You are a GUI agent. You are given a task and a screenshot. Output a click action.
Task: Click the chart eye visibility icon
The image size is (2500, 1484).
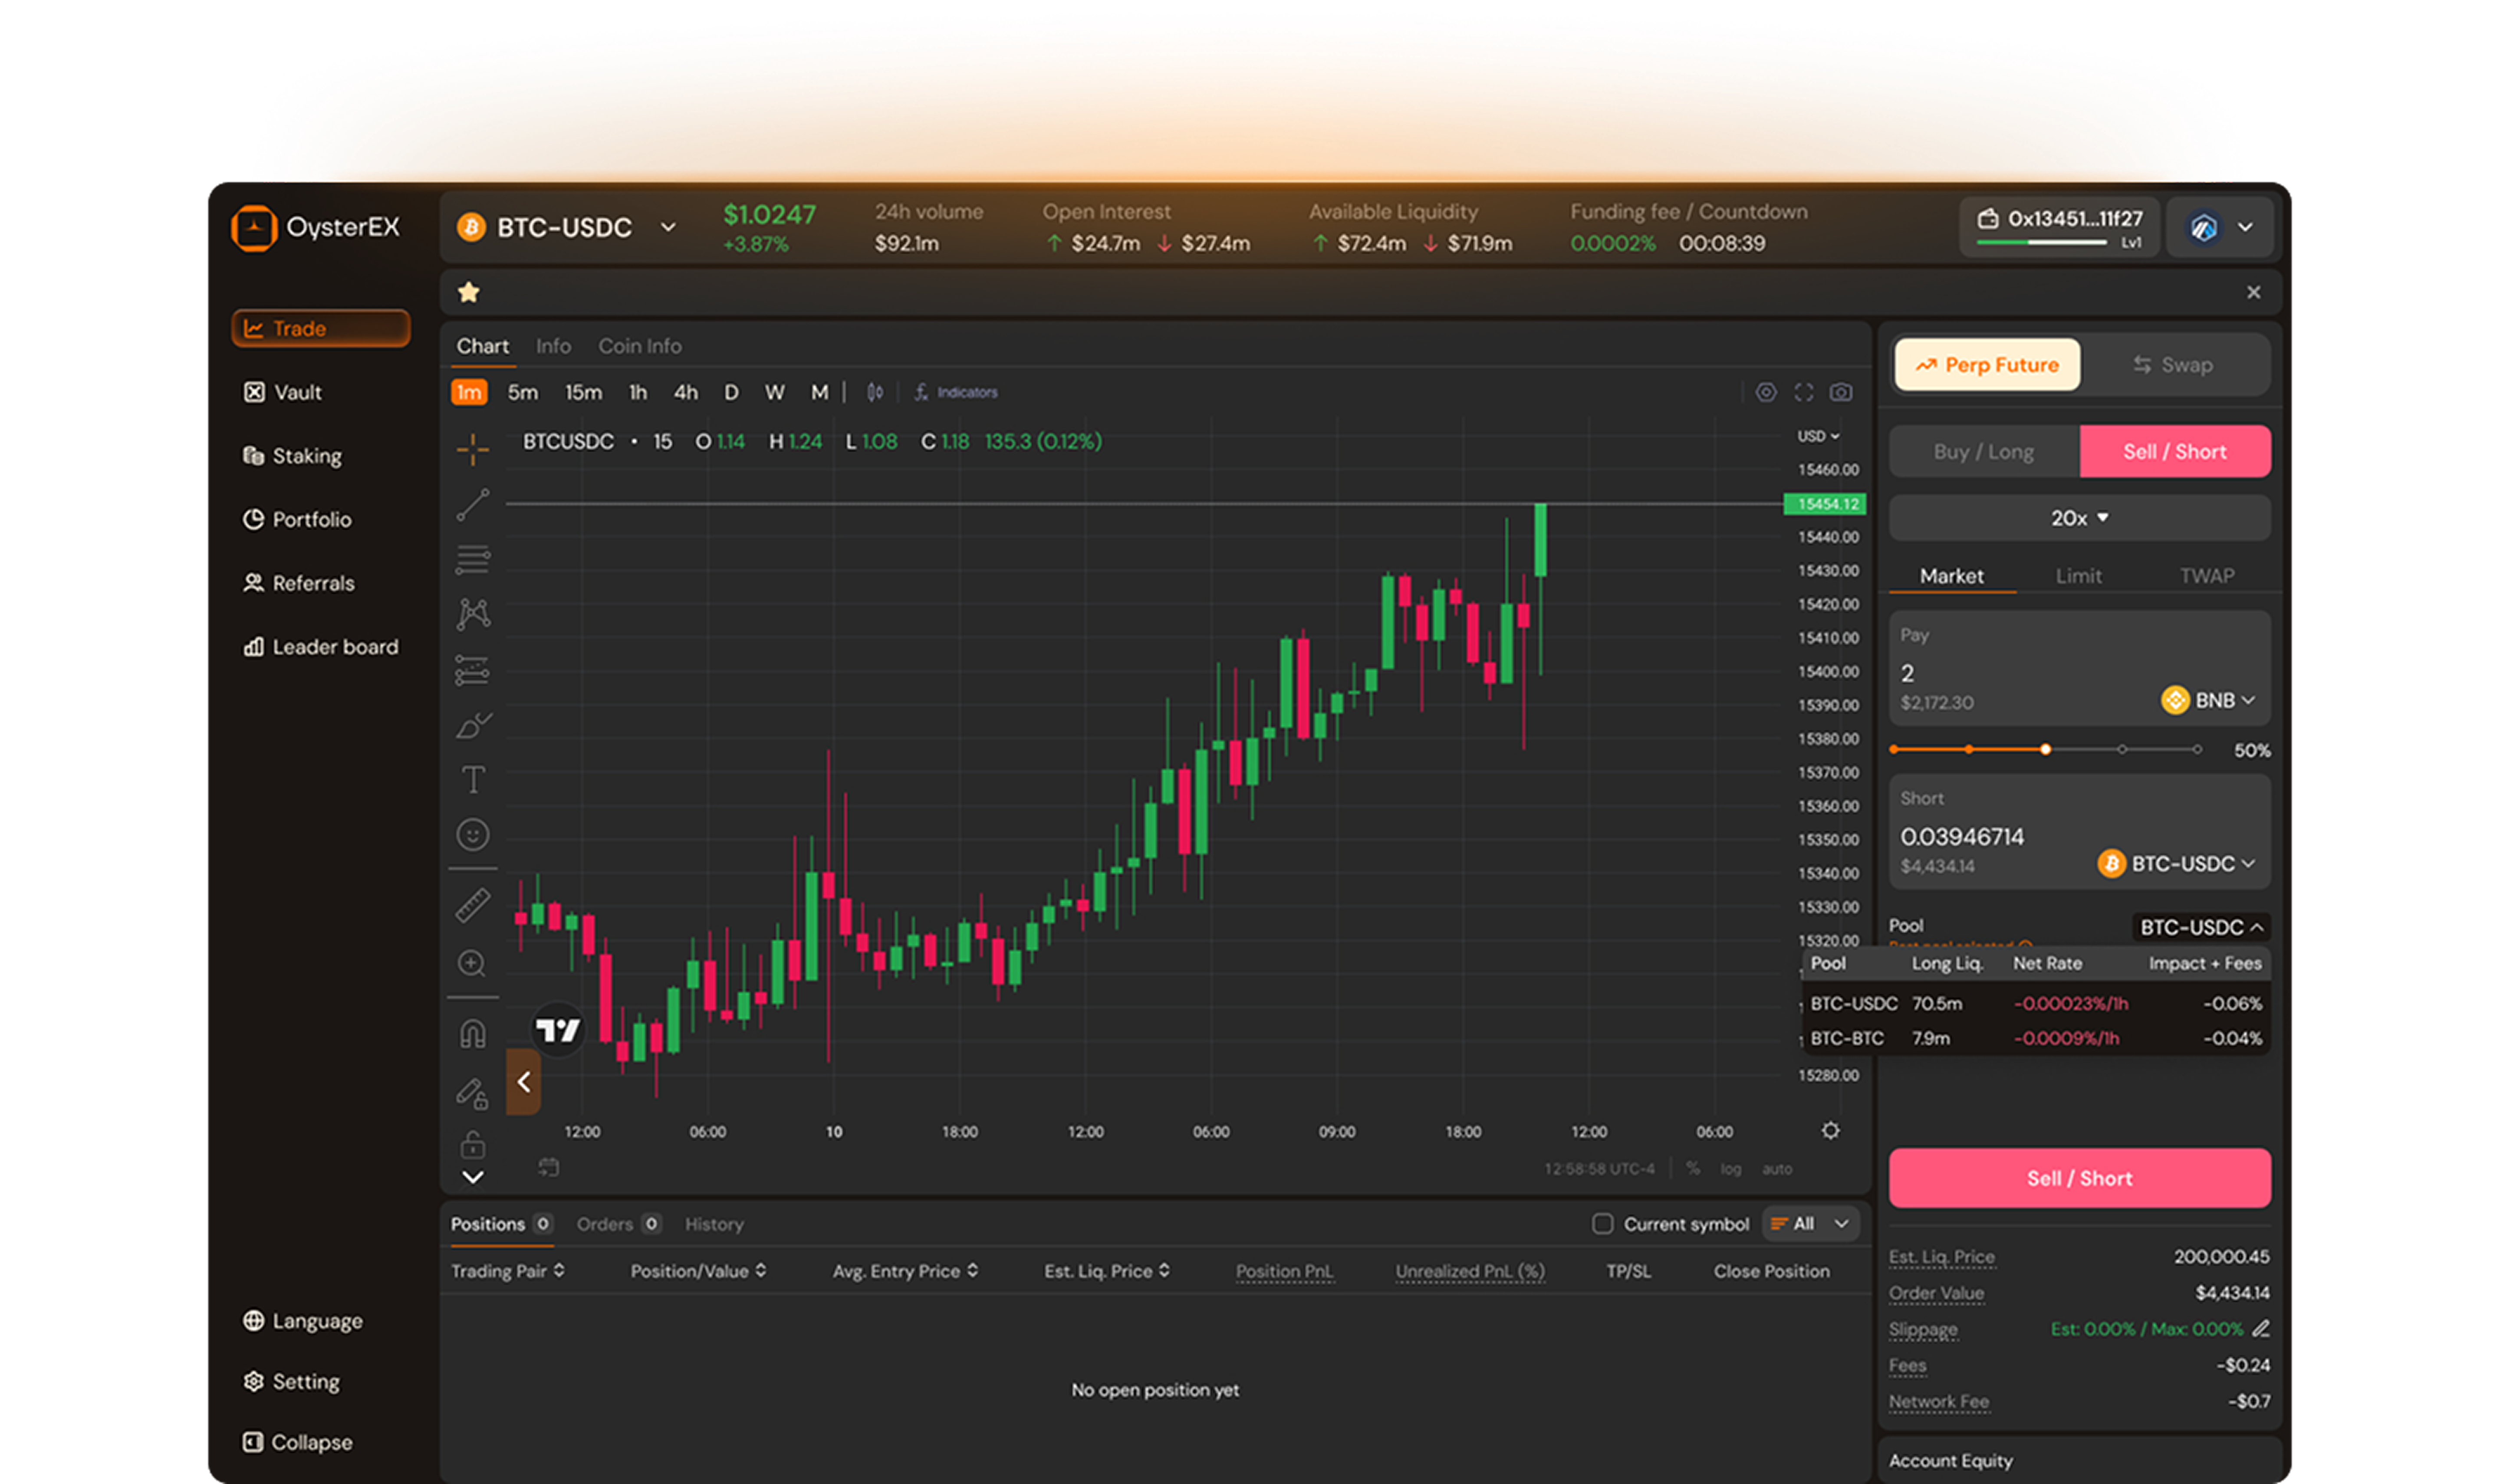1766,392
